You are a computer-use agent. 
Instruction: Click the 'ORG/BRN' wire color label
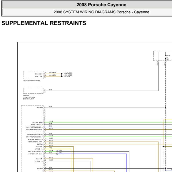coord(53,75)
